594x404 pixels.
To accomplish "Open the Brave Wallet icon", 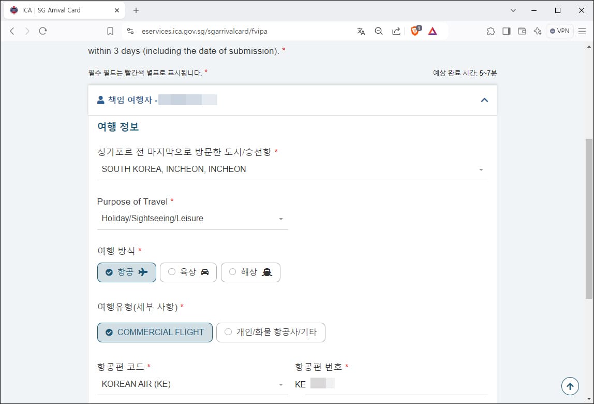I will [x=522, y=31].
